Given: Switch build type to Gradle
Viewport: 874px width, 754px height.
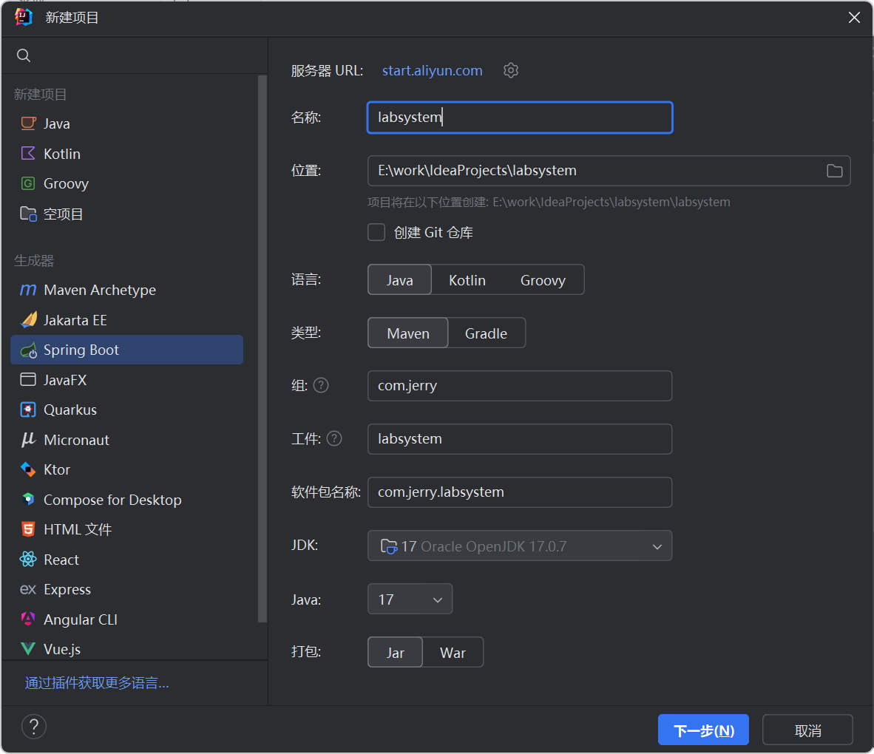Looking at the screenshot, I should [x=486, y=333].
